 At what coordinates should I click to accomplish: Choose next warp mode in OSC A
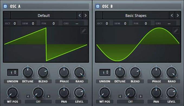pyautogui.click(x=48, y=96)
